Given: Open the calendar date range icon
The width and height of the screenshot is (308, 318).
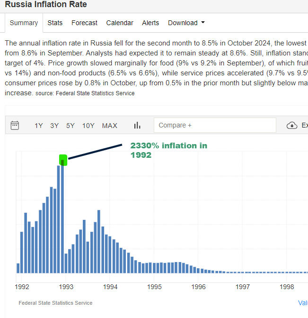Looking at the screenshot, I should pyautogui.click(x=15, y=125).
